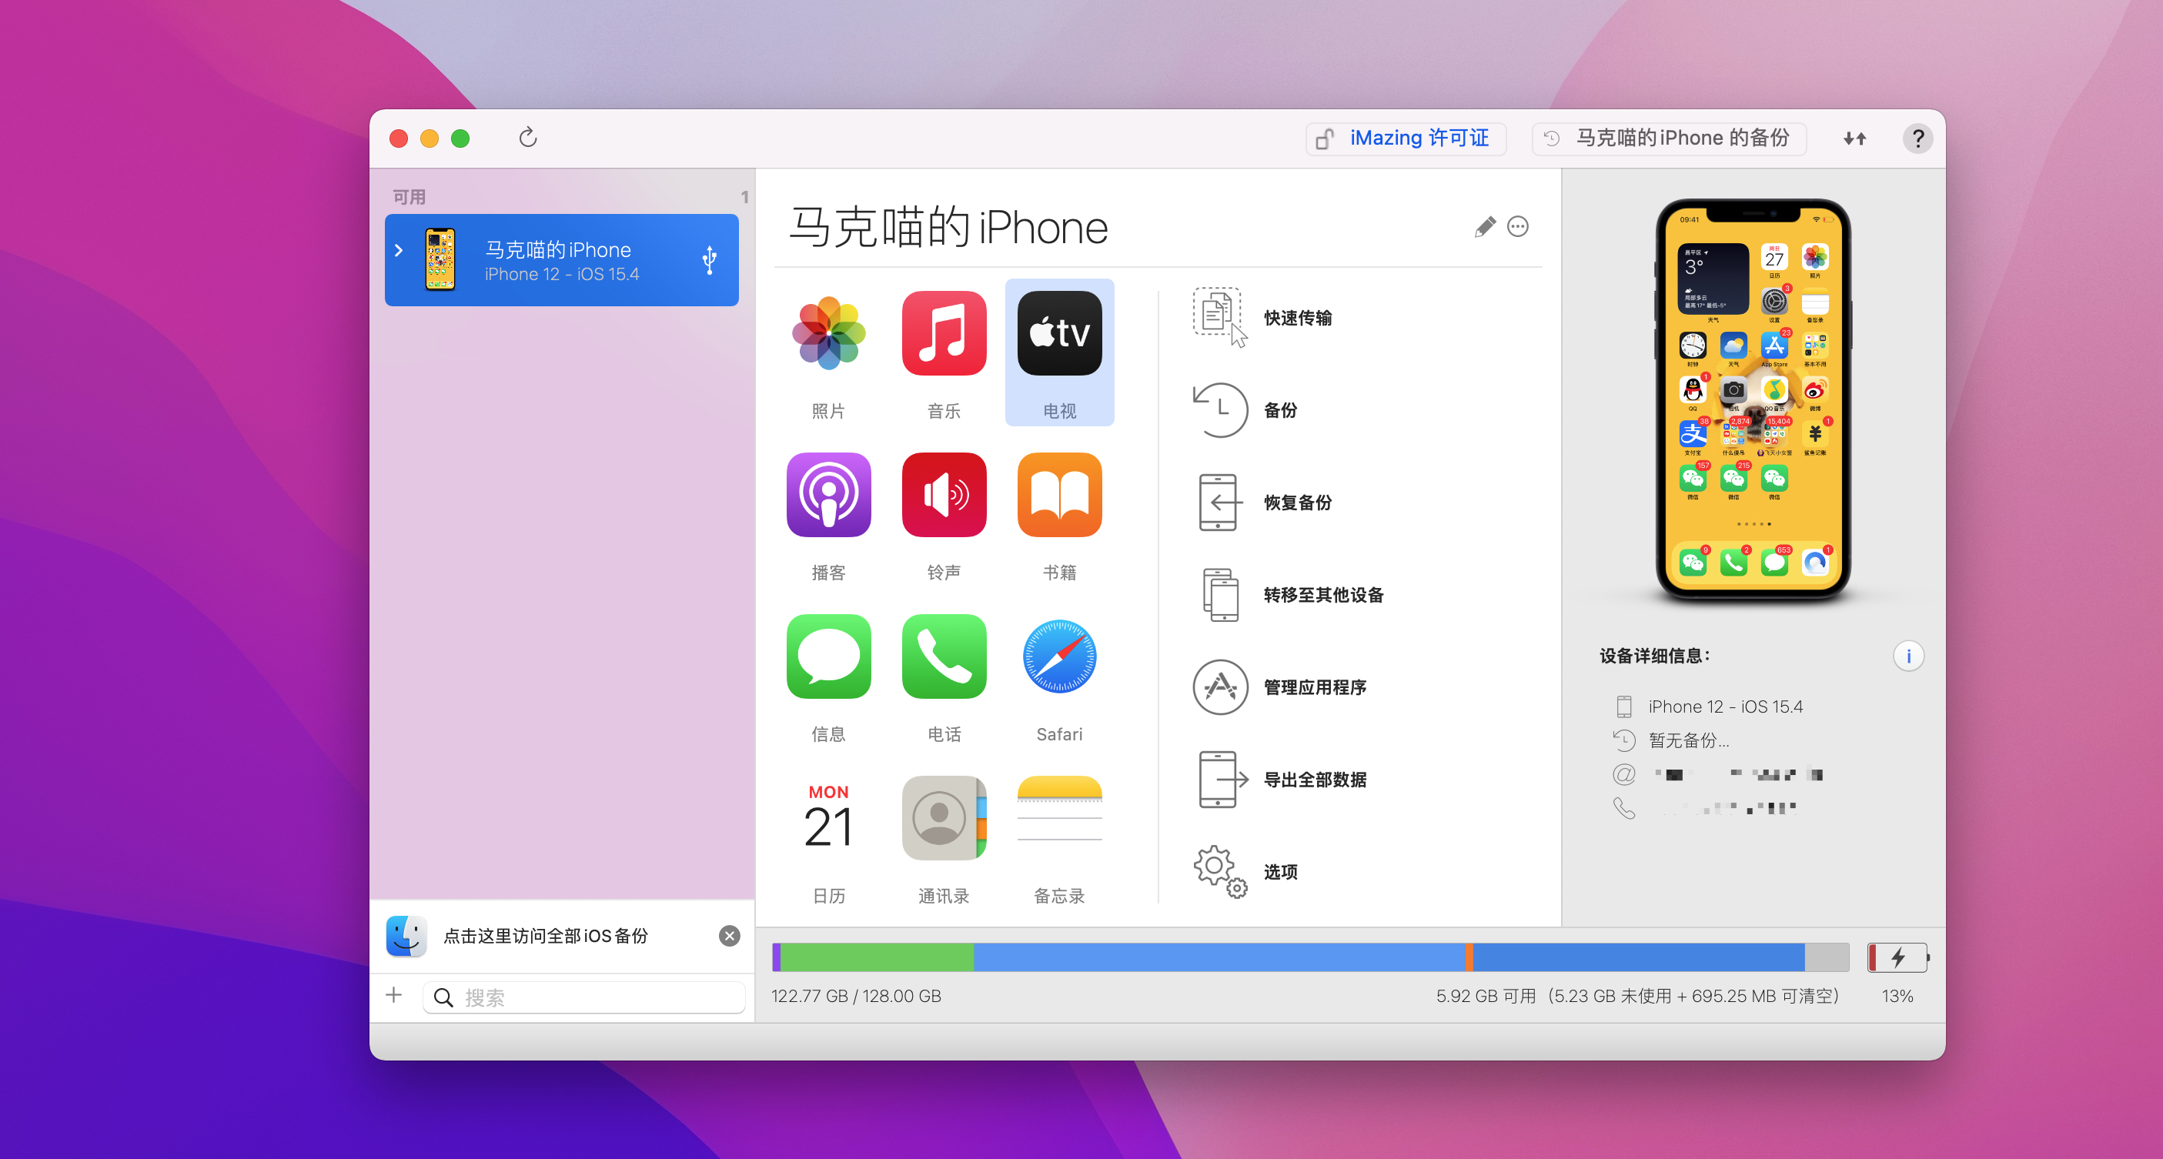This screenshot has width=2163, height=1159.
Task: Open the Photos (照片) app icon
Action: click(x=828, y=333)
